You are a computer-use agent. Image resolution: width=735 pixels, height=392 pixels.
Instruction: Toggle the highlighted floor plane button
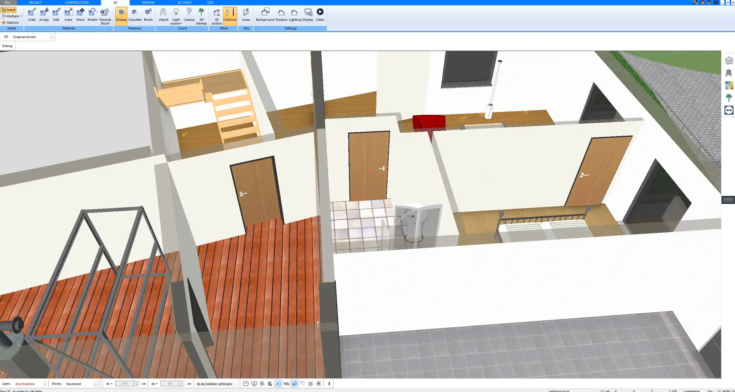[x=294, y=384]
